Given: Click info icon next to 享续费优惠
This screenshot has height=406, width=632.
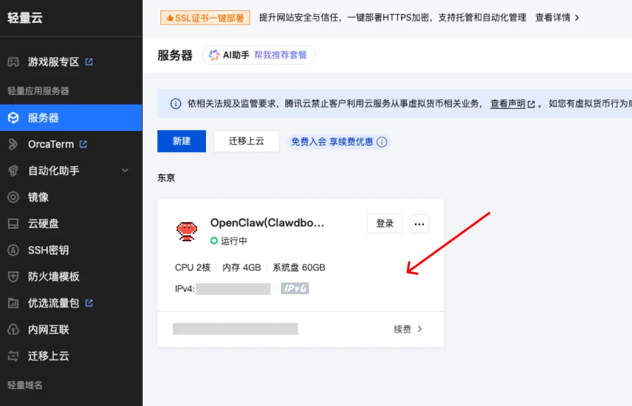Looking at the screenshot, I should [382, 142].
